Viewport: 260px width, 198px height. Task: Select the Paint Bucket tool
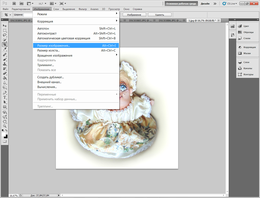[x=5, y=78]
